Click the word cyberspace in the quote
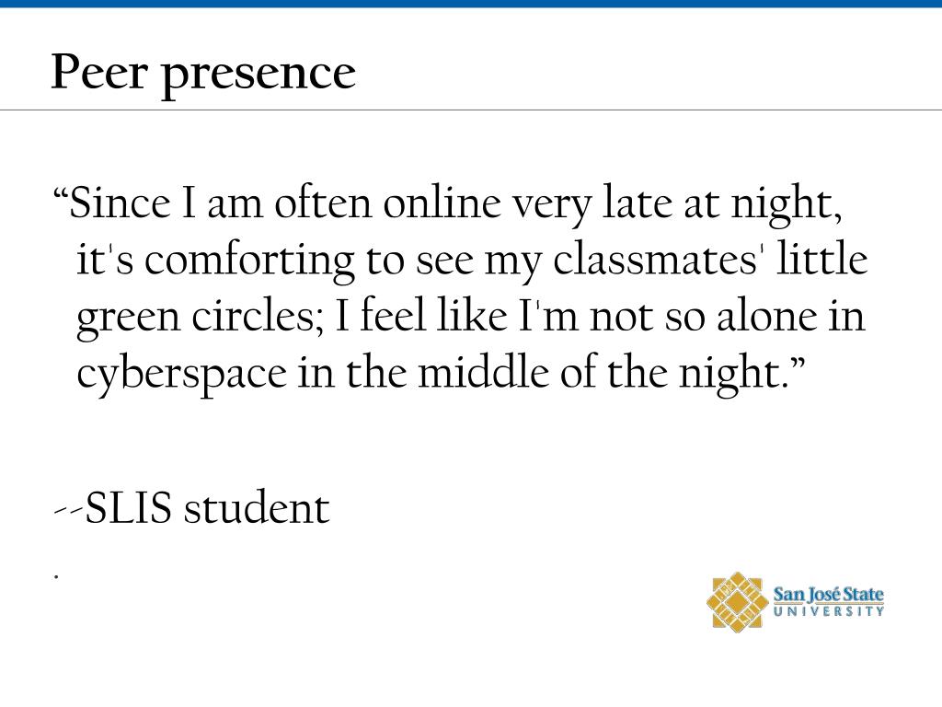 (x=181, y=375)
